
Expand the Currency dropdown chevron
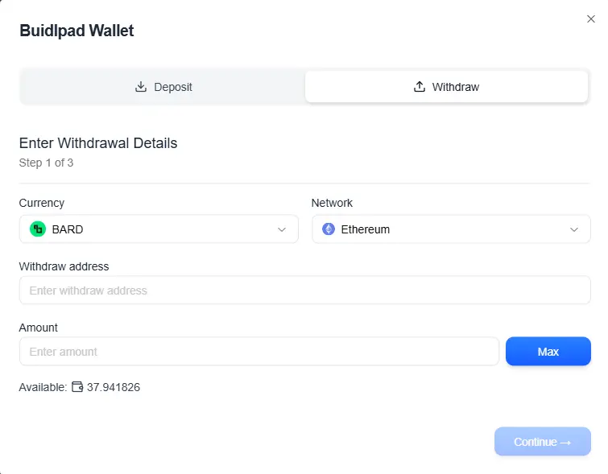pyautogui.click(x=282, y=229)
